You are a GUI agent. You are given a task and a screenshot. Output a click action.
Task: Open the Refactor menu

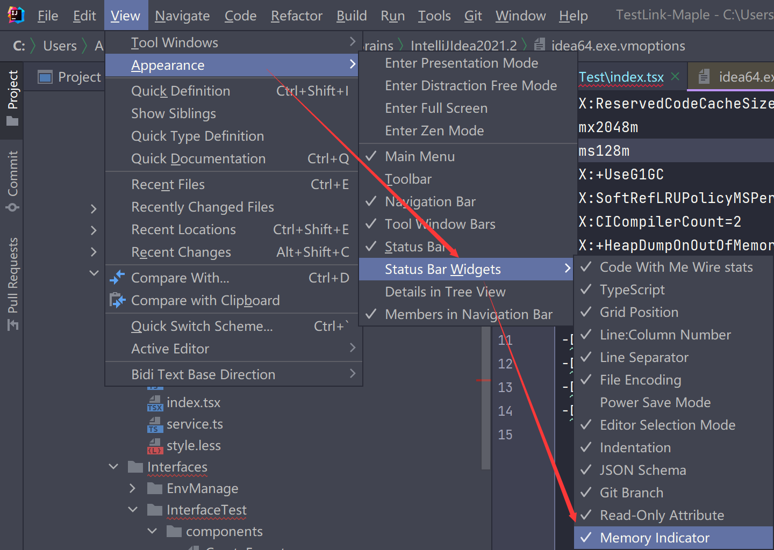297,16
